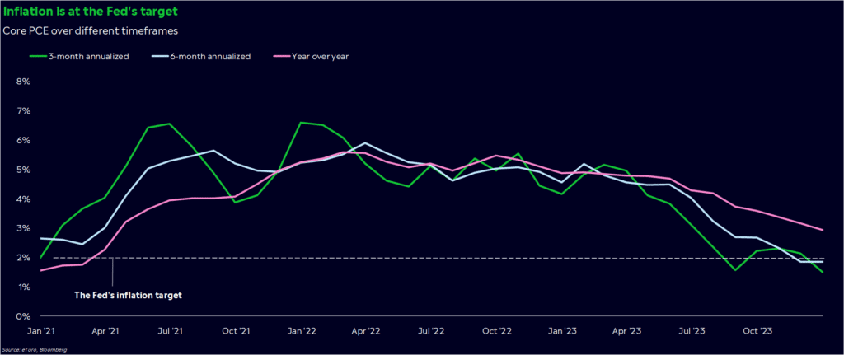Click the Oct '21 x-axis label
The width and height of the screenshot is (844, 355).
click(x=235, y=330)
